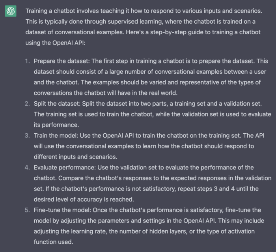
Task: Click the 'Fine-tune the model' step heading
Action: click(62, 210)
